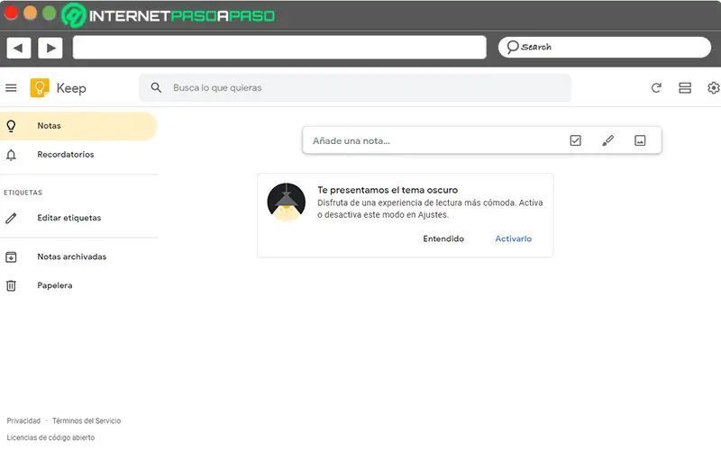Click the browser address bar
The height and width of the screenshot is (450, 721).
tap(279, 48)
